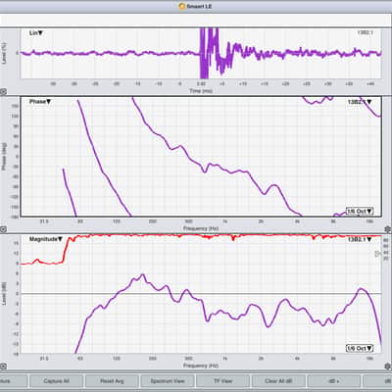
Task: Switch to Spectrum View
Action: [168, 381]
